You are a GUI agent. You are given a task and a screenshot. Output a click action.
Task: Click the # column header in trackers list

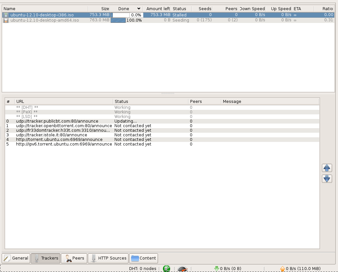point(10,102)
